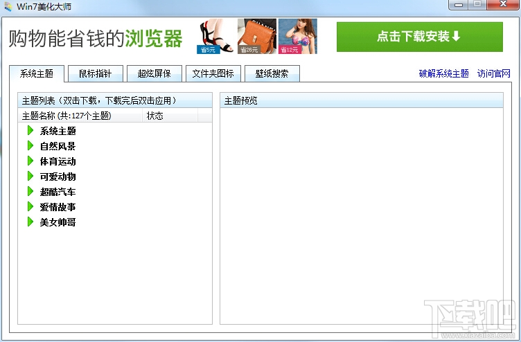The width and height of the screenshot is (521, 342).
Task: Switch to the 系统主题 tab
Action: click(x=37, y=73)
